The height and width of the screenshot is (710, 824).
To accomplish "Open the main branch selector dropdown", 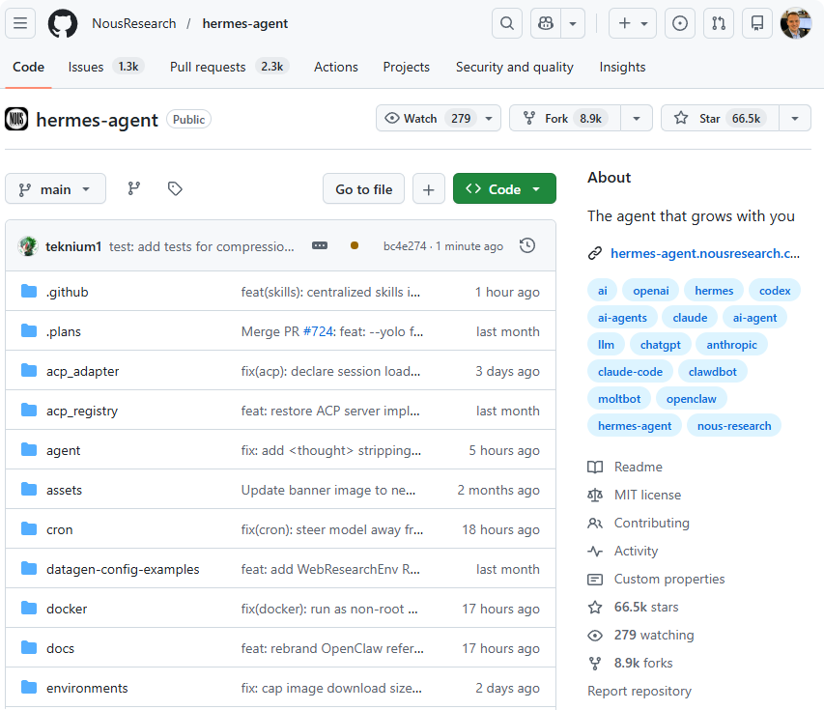I will point(55,188).
